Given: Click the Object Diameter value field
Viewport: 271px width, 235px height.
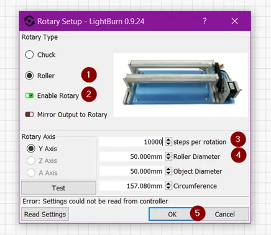Looking at the screenshot, I should (132, 171).
